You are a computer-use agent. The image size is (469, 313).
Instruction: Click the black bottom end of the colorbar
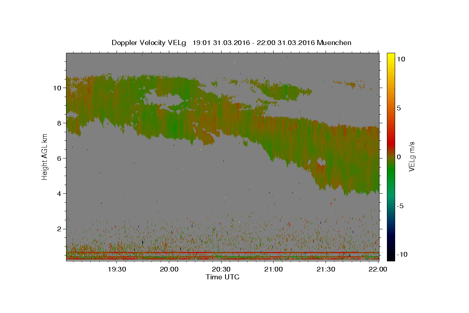pos(390,256)
